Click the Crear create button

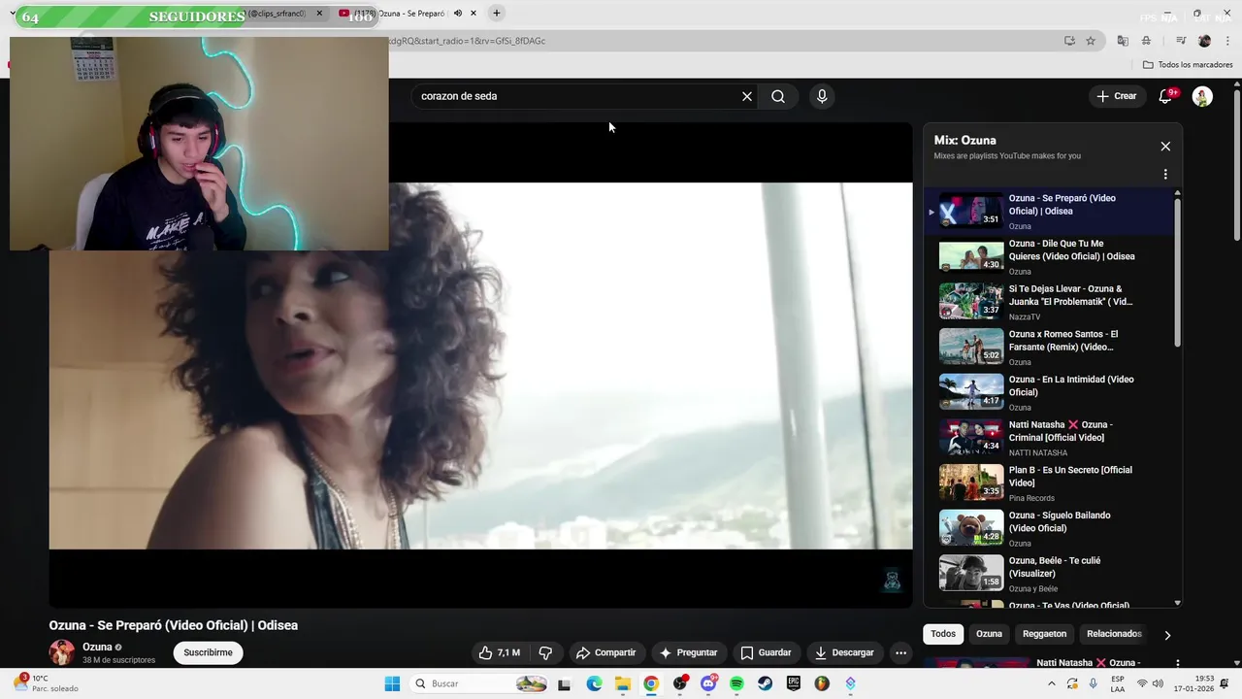click(1117, 96)
